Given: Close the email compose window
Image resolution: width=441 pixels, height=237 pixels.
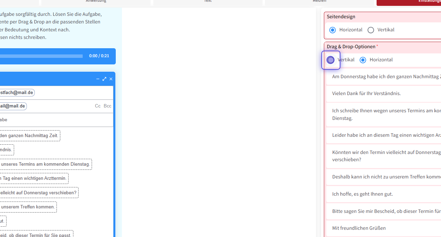Looking at the screenshot, I should pyautogui.click(x=111, y=79).
